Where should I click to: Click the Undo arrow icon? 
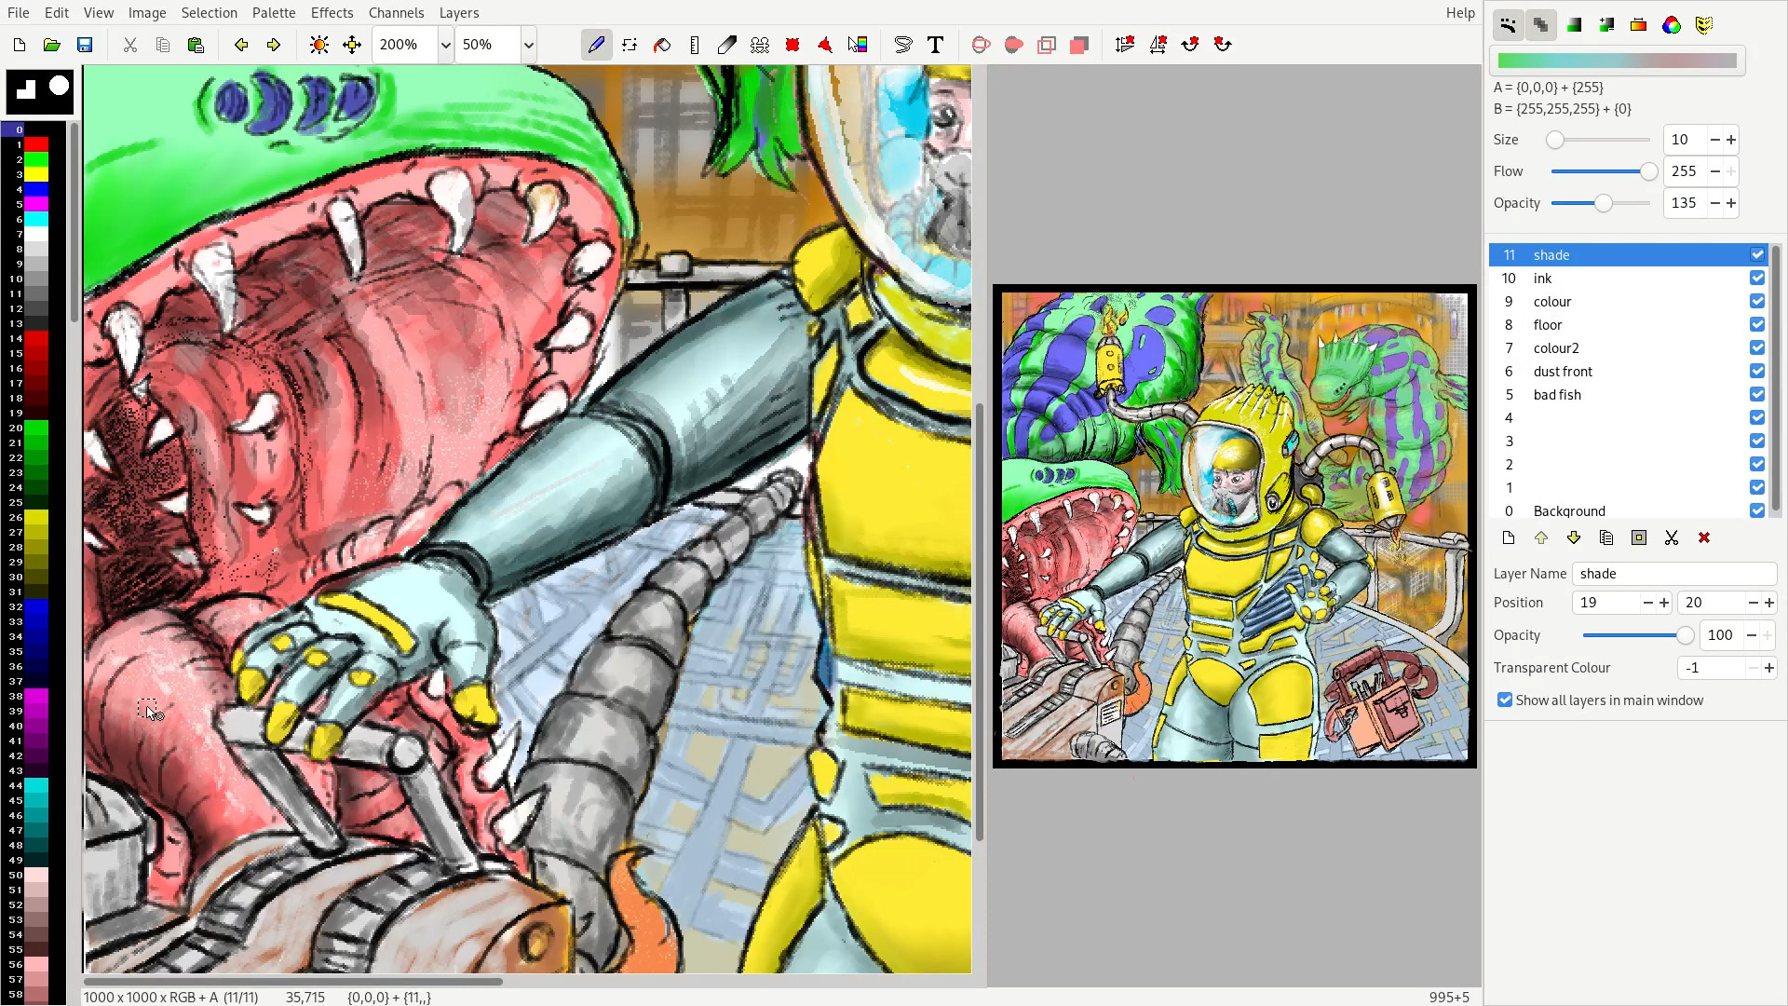(241, 45)
